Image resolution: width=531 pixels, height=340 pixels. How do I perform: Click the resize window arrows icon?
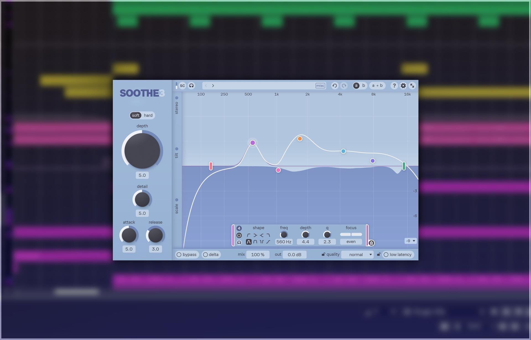(x=412, y=86)
